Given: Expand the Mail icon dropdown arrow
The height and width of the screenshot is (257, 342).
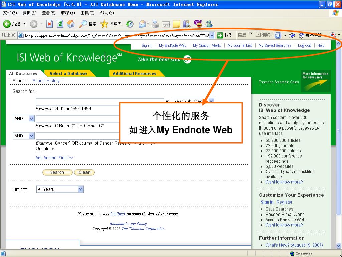Looking at the screenshot, I should tap(148, 24).
